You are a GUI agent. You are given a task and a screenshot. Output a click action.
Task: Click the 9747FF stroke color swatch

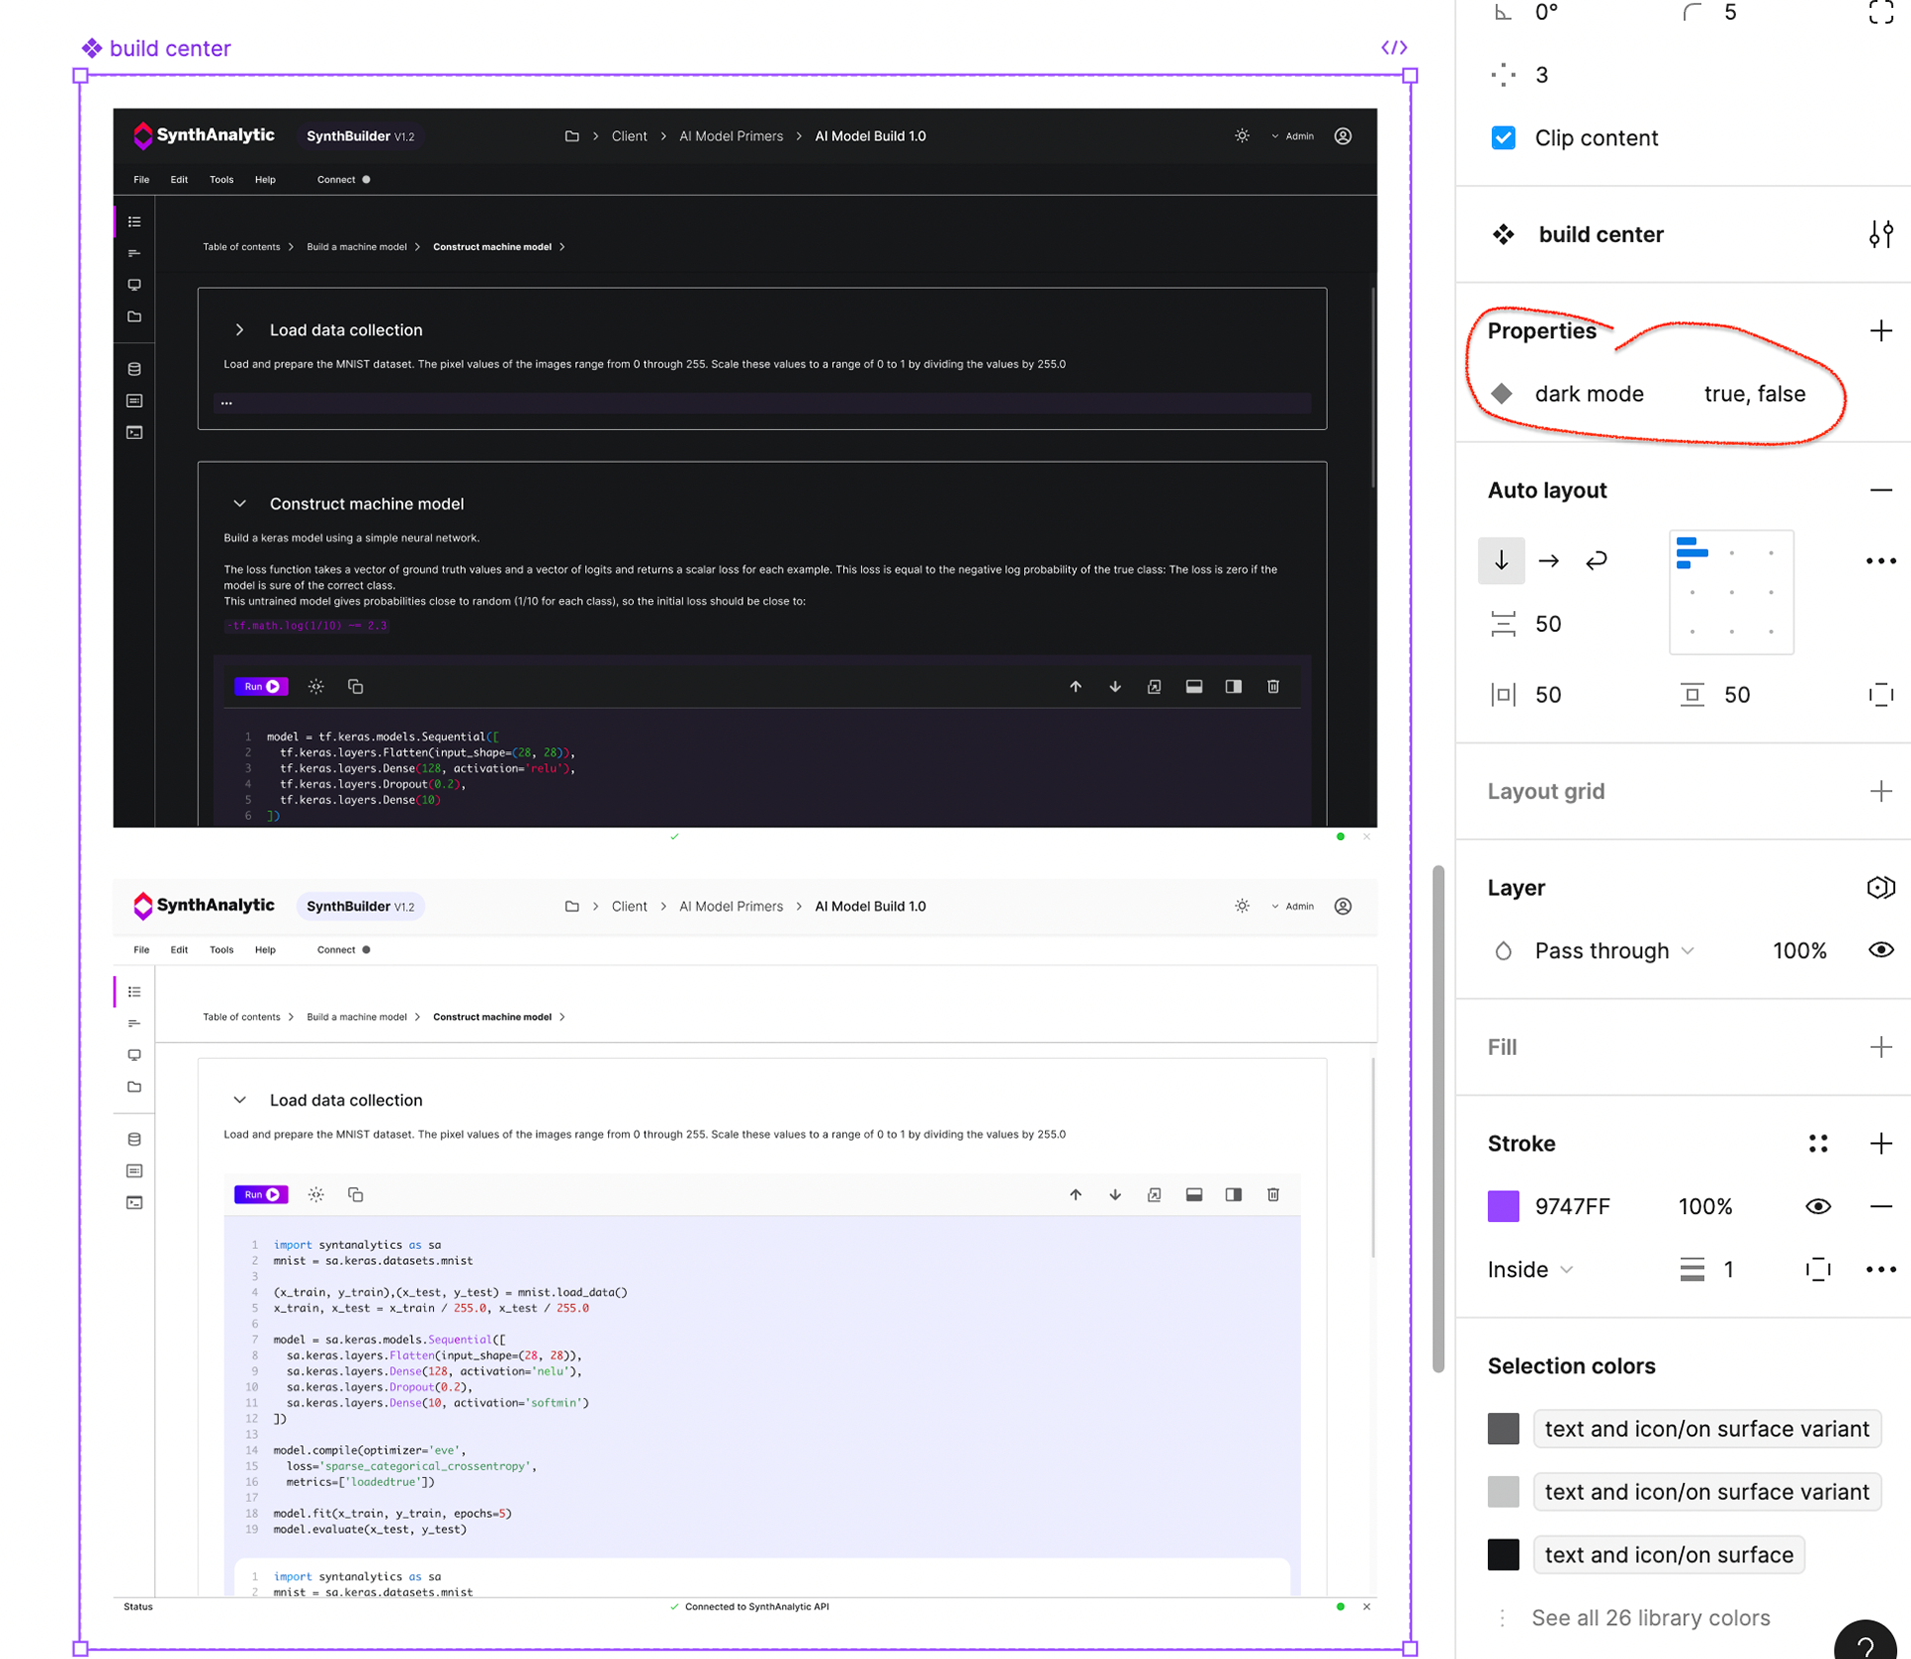(x=1503, y=1206)
